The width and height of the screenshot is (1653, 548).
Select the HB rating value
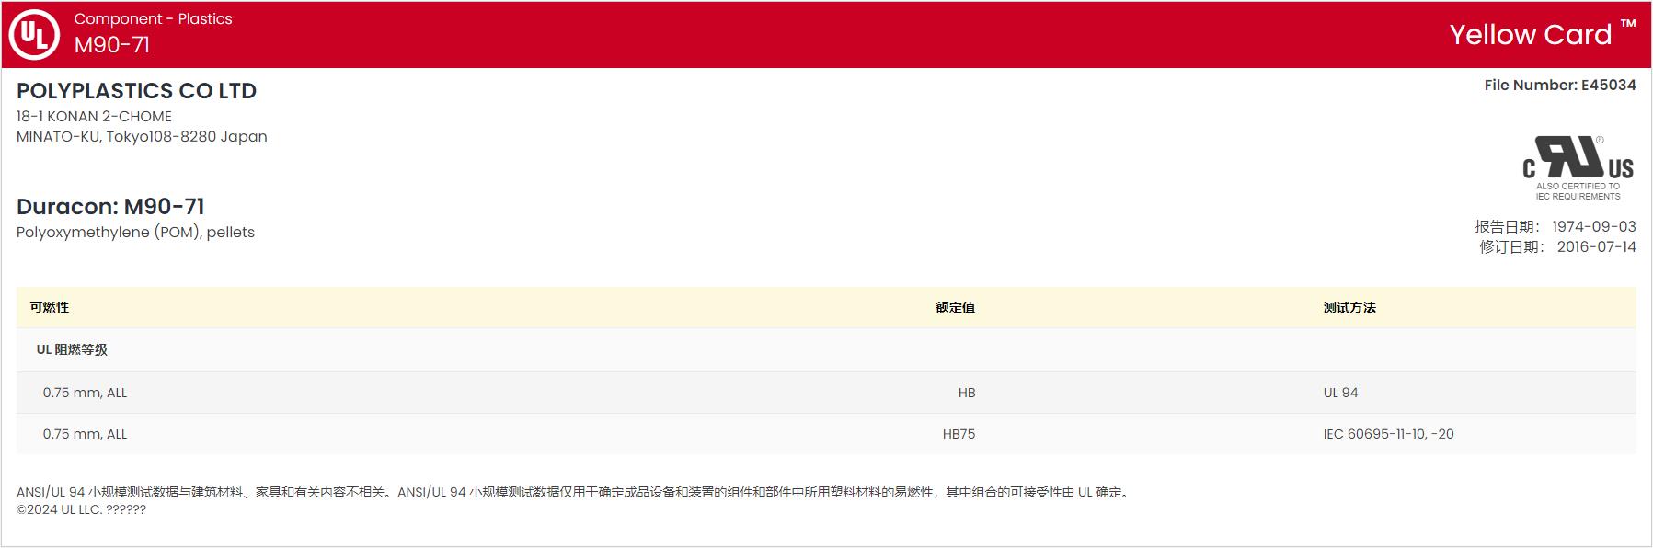[x=966, y=393]
